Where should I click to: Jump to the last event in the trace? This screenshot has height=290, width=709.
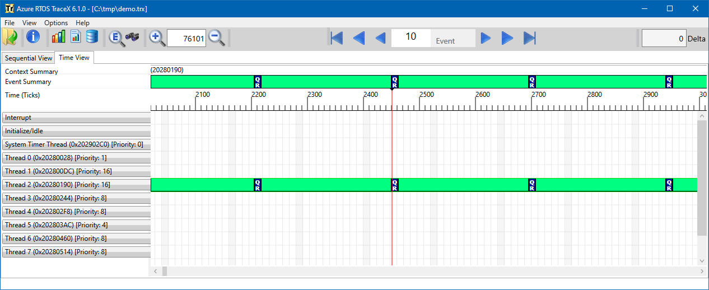pos(529,38)
